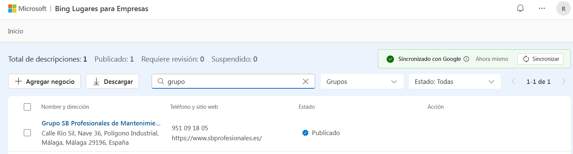The height and width of the screenshot is (154, 573).
Task: Open the Grupo SB Profesionales listing link
Action: (101, 123)
